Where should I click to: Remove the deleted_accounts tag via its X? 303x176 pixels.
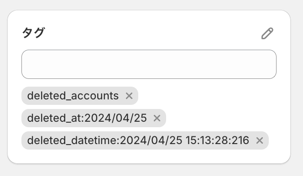[129, 96]
